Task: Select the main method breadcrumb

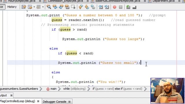Action: coord(53,89)
